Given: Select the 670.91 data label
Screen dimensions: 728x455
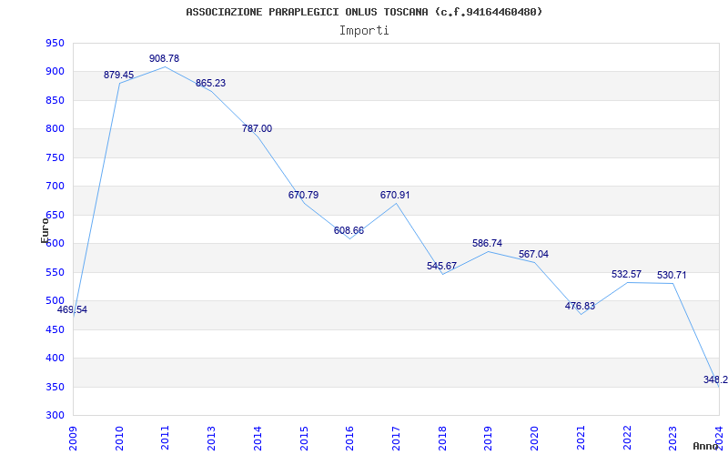Looking at the screenshot, I should pyautogui.click(x=395, y=196).
